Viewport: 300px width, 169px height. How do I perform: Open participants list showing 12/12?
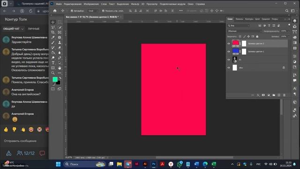[x=26, y=153]
